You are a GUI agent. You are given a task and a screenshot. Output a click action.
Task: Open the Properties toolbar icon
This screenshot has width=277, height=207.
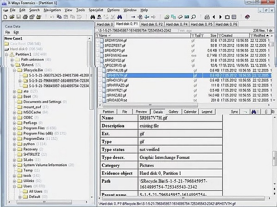click(32, 17)
